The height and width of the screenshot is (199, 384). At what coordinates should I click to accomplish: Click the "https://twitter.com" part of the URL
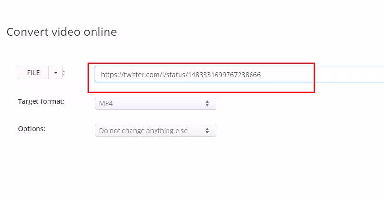pos(127,75)
